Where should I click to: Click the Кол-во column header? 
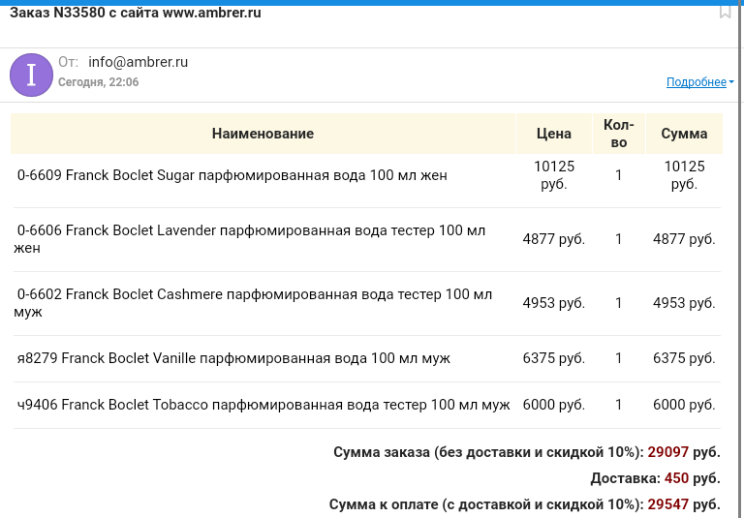(x=619, y=134)
